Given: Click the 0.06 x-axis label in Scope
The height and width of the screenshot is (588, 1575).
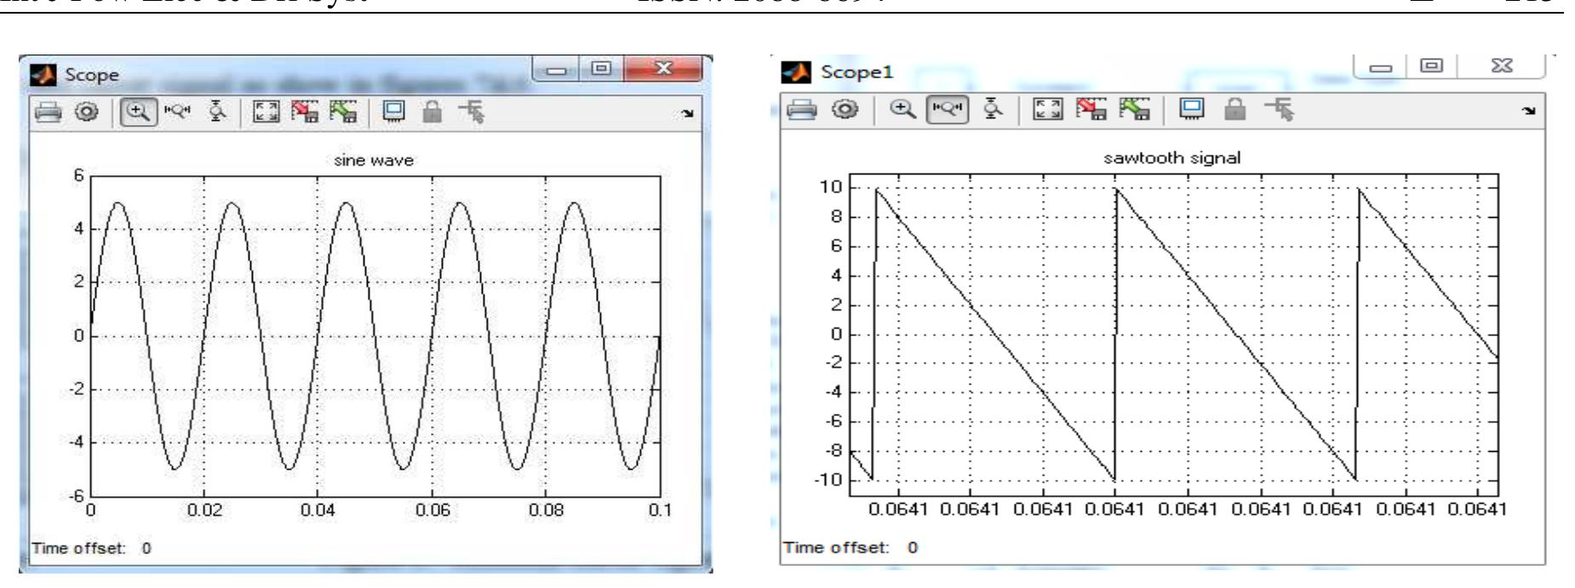Looking at the screenshot, I should click(x=432, y=510).
